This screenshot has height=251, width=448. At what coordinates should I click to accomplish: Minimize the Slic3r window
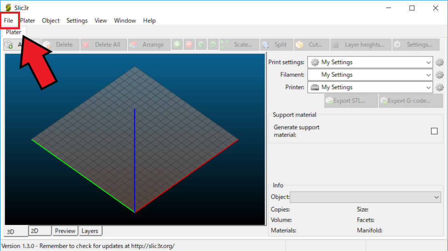389,8
